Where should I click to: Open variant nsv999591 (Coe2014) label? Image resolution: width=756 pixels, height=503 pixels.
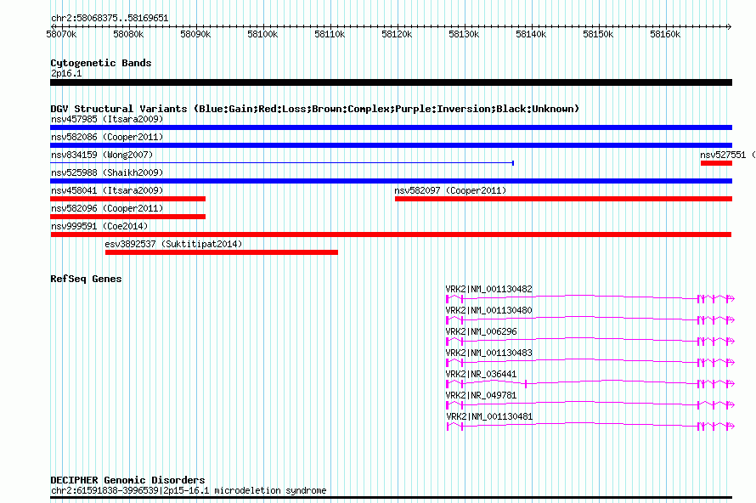[99, 226]
